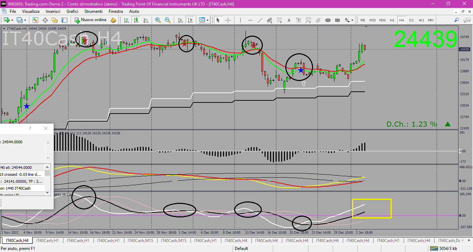Open the Visualizza menu
This screenshot has height=252, width=473.
click(x=31, y=11)
